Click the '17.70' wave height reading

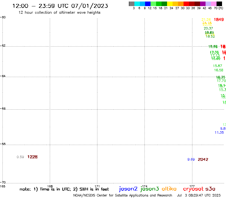(x=221, y=81)
